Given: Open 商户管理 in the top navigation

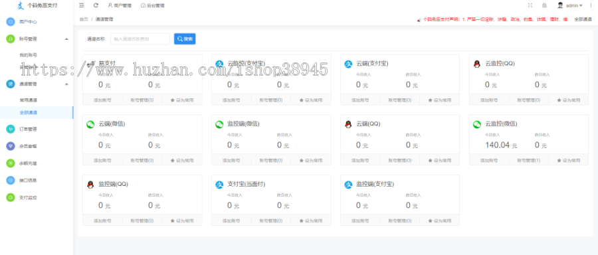Looking at the screenshot, I should [120, 6].
